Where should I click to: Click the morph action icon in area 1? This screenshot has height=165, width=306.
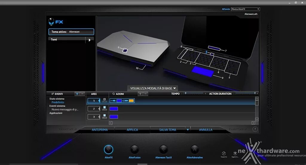pyautogui.click(x=113, y=101)
